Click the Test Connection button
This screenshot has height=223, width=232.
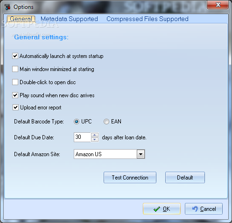[x=130, y=178]
